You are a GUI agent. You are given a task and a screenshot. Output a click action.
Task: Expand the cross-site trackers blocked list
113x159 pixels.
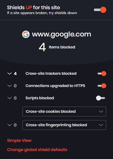click(x=10, y=74)
